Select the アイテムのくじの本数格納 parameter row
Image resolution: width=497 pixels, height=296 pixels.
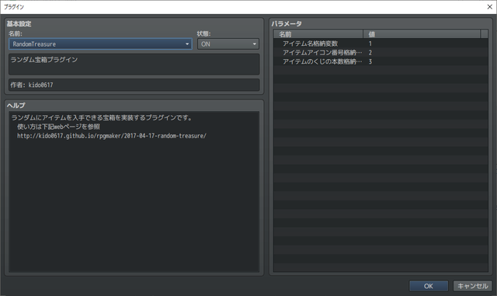pyautogui.click(x=381, y=61)
